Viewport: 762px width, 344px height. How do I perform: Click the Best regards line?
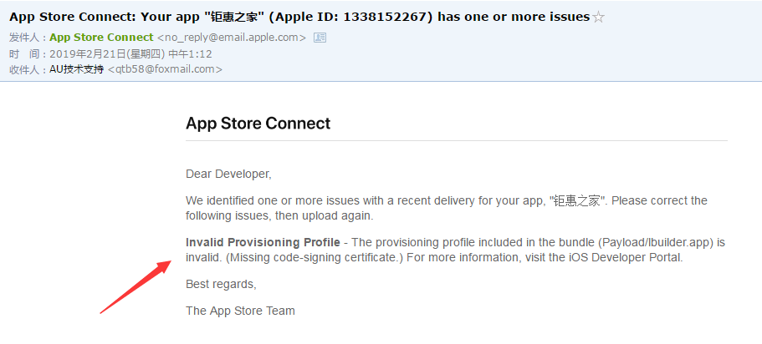221,284
